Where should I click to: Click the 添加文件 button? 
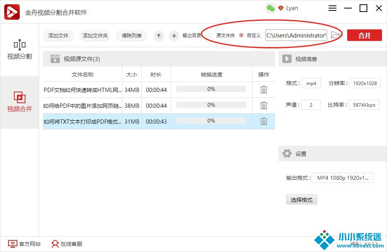click(x=58, y=36)
